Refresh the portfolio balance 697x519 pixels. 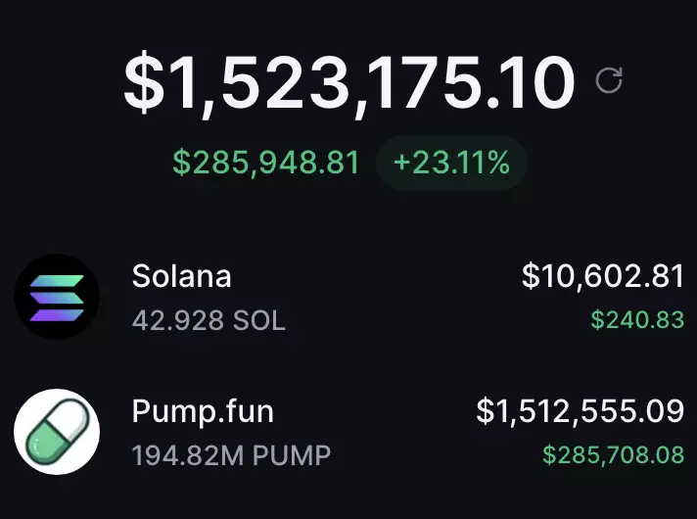click(609, 80)
